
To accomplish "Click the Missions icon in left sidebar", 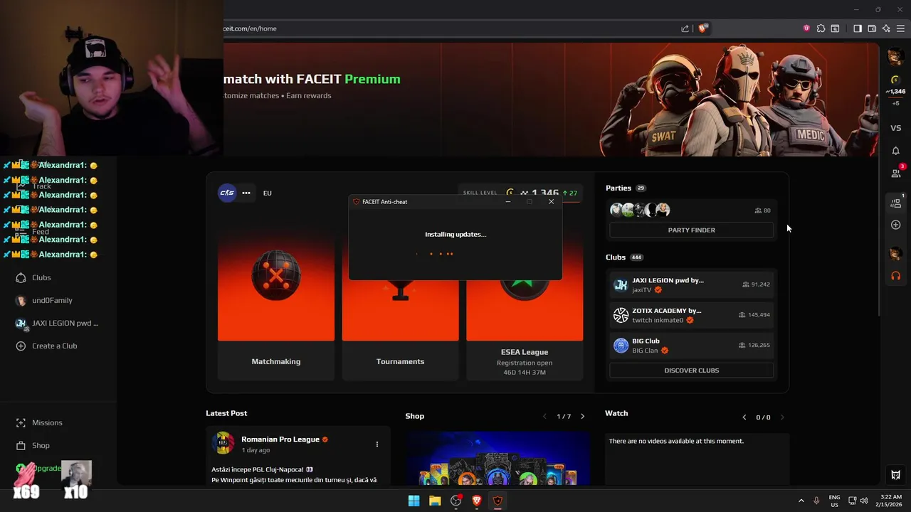I will [x=21, y=422].
